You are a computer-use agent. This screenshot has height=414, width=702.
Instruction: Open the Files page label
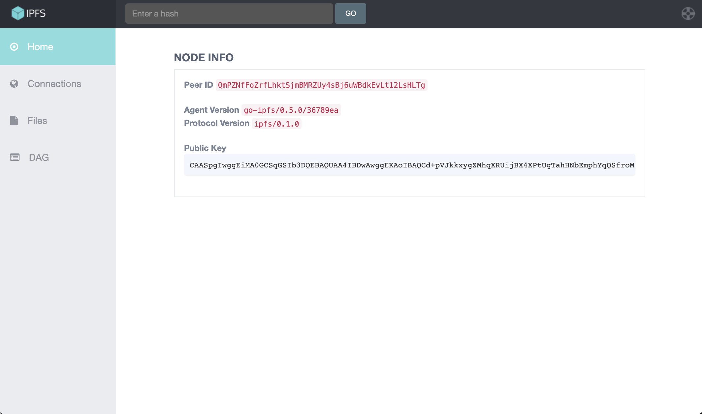click(x=37, y=121)
